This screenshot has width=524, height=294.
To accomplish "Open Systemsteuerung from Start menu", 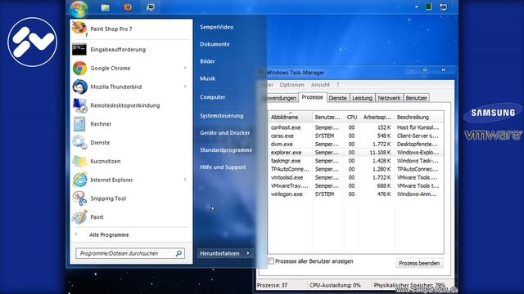I will [222, 116].
